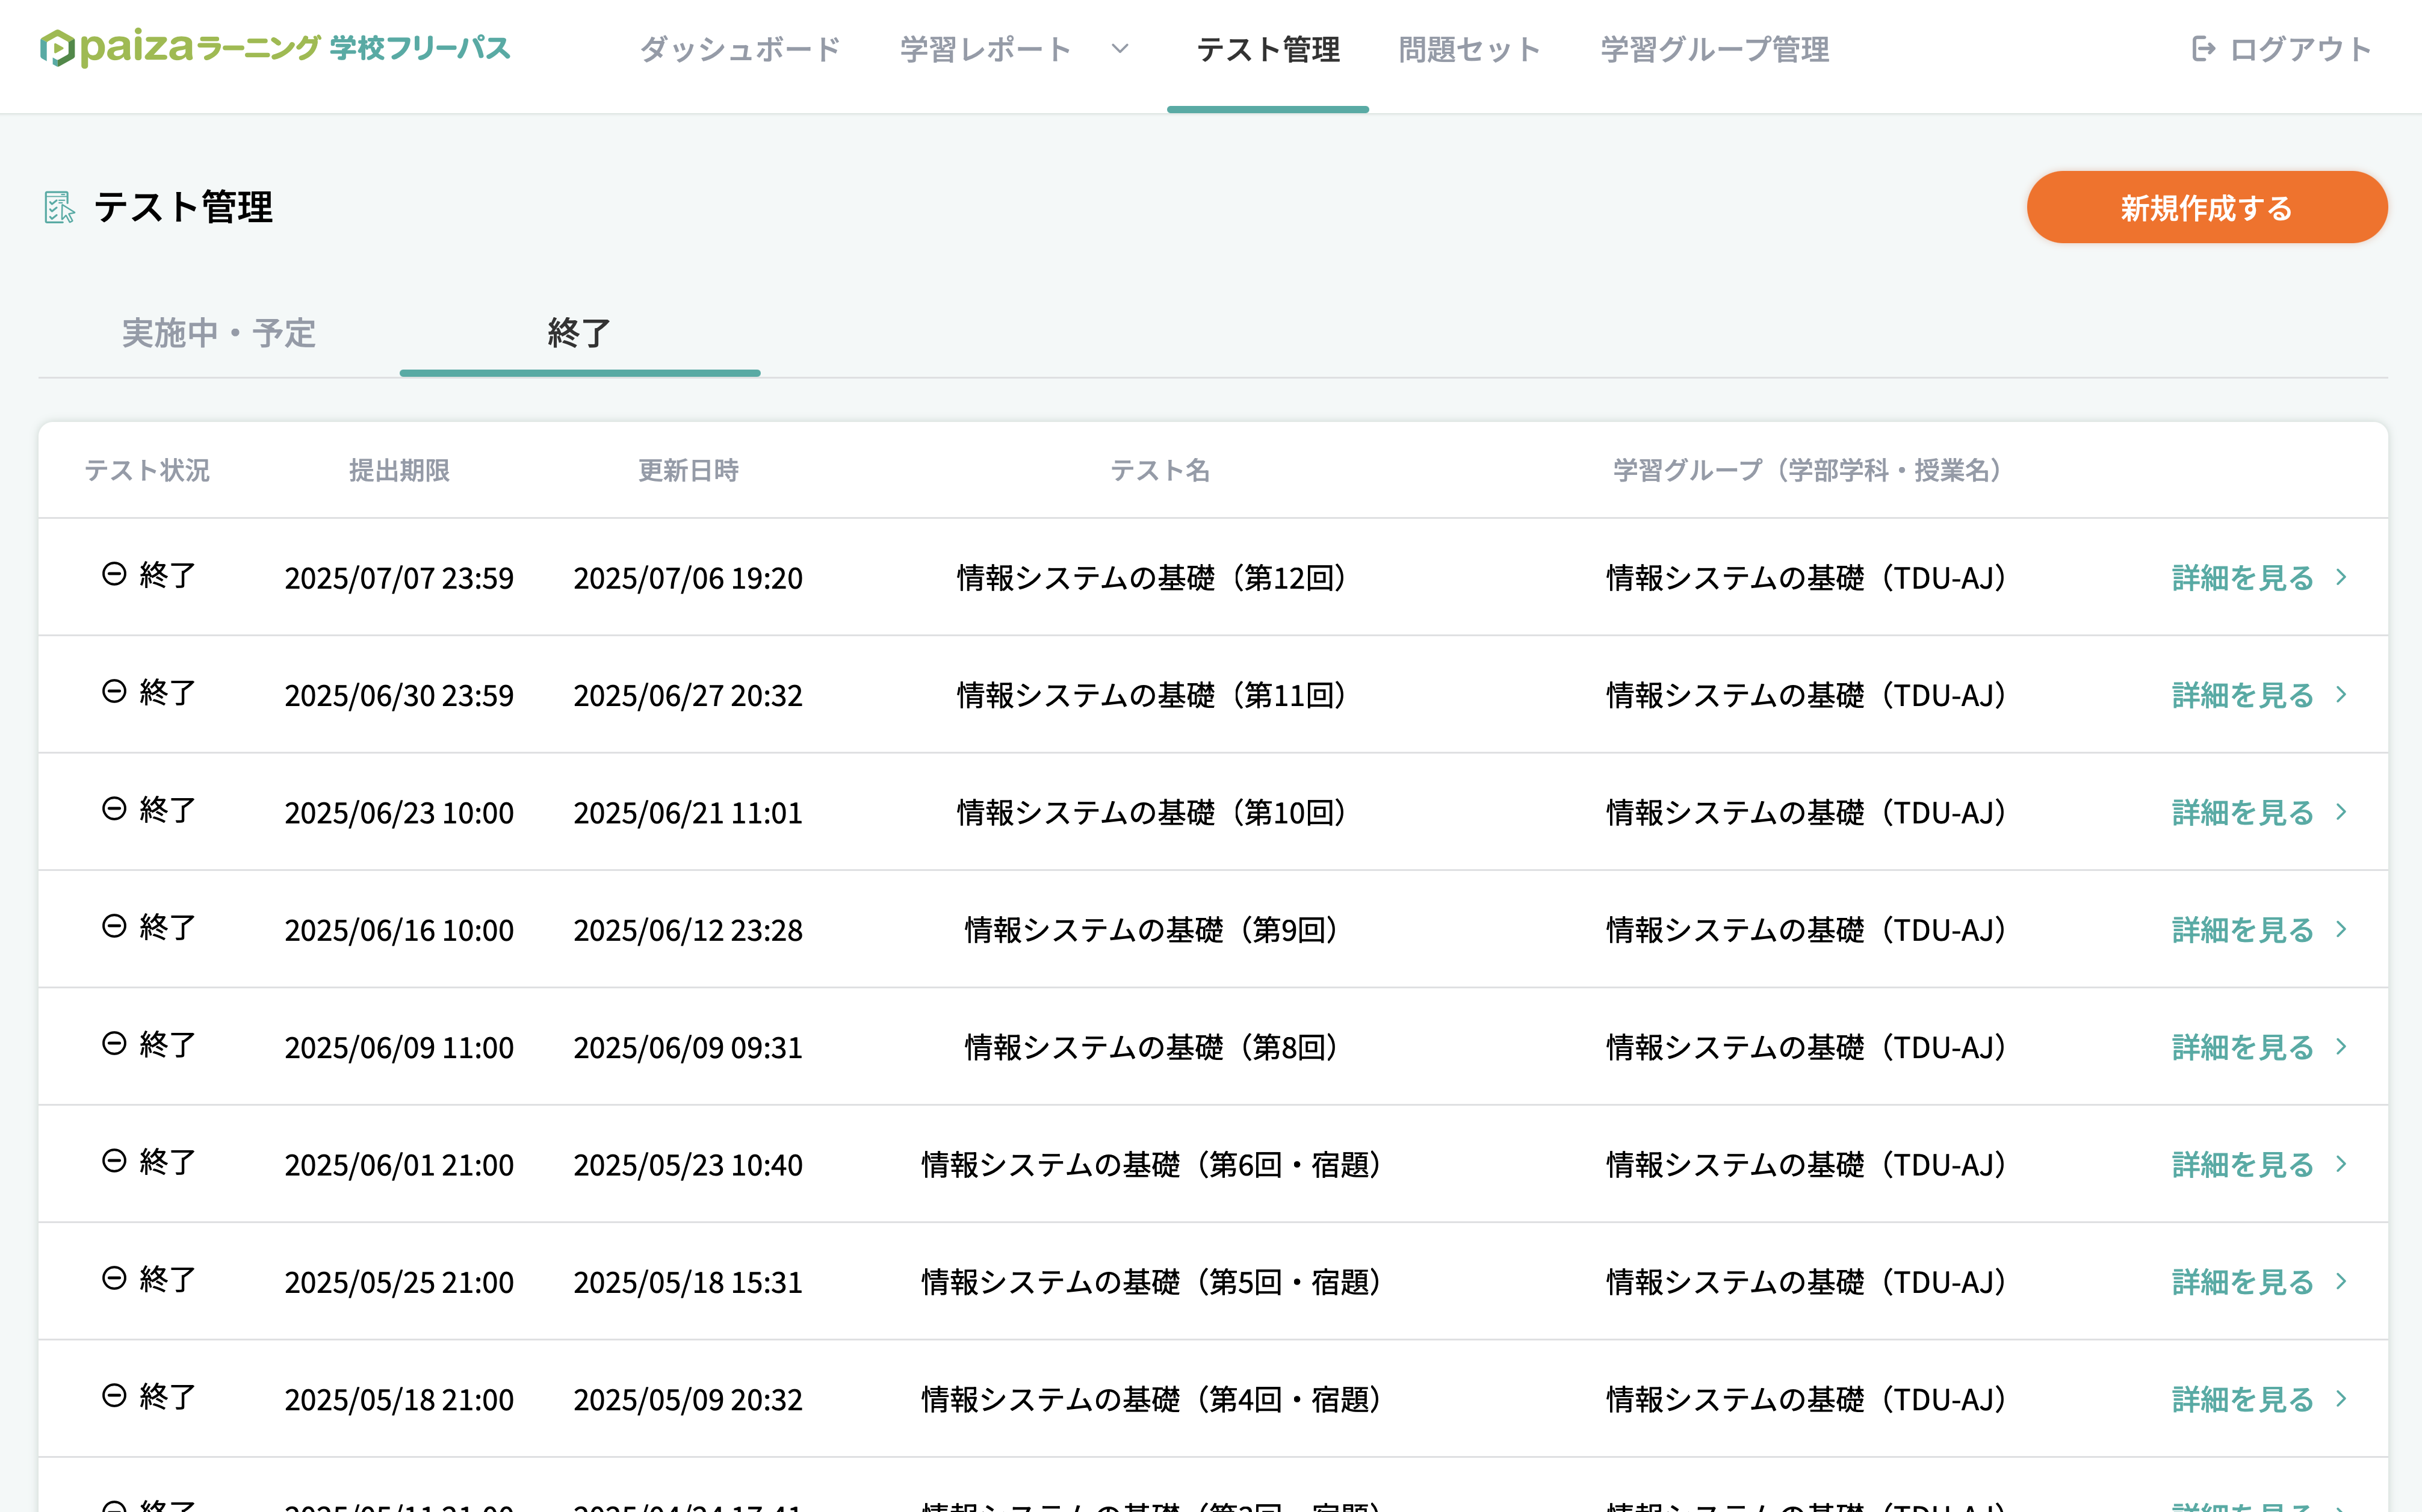Click the 終了 status icon for 第6回・宿題 row
2422x1512 pixels.
tap(114, 1161)
